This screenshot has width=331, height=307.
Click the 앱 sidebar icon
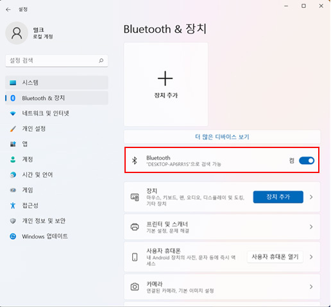point(13,144)
